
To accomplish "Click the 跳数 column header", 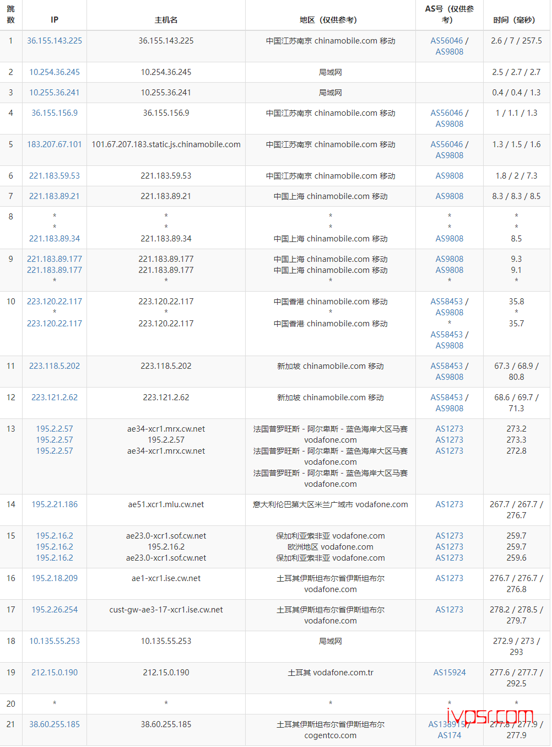I will tap(10, 14).
